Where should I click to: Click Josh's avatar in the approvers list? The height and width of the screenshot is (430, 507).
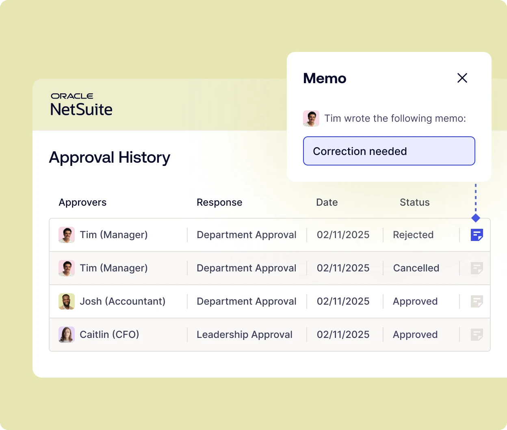[x=67, y=301]
